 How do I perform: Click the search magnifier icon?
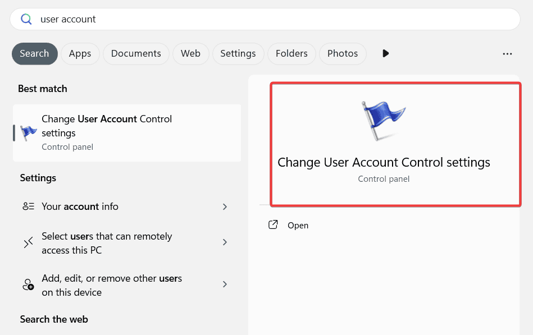coord(26,19)
